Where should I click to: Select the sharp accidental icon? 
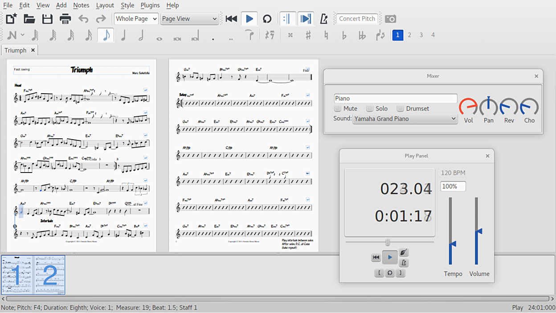308,35
